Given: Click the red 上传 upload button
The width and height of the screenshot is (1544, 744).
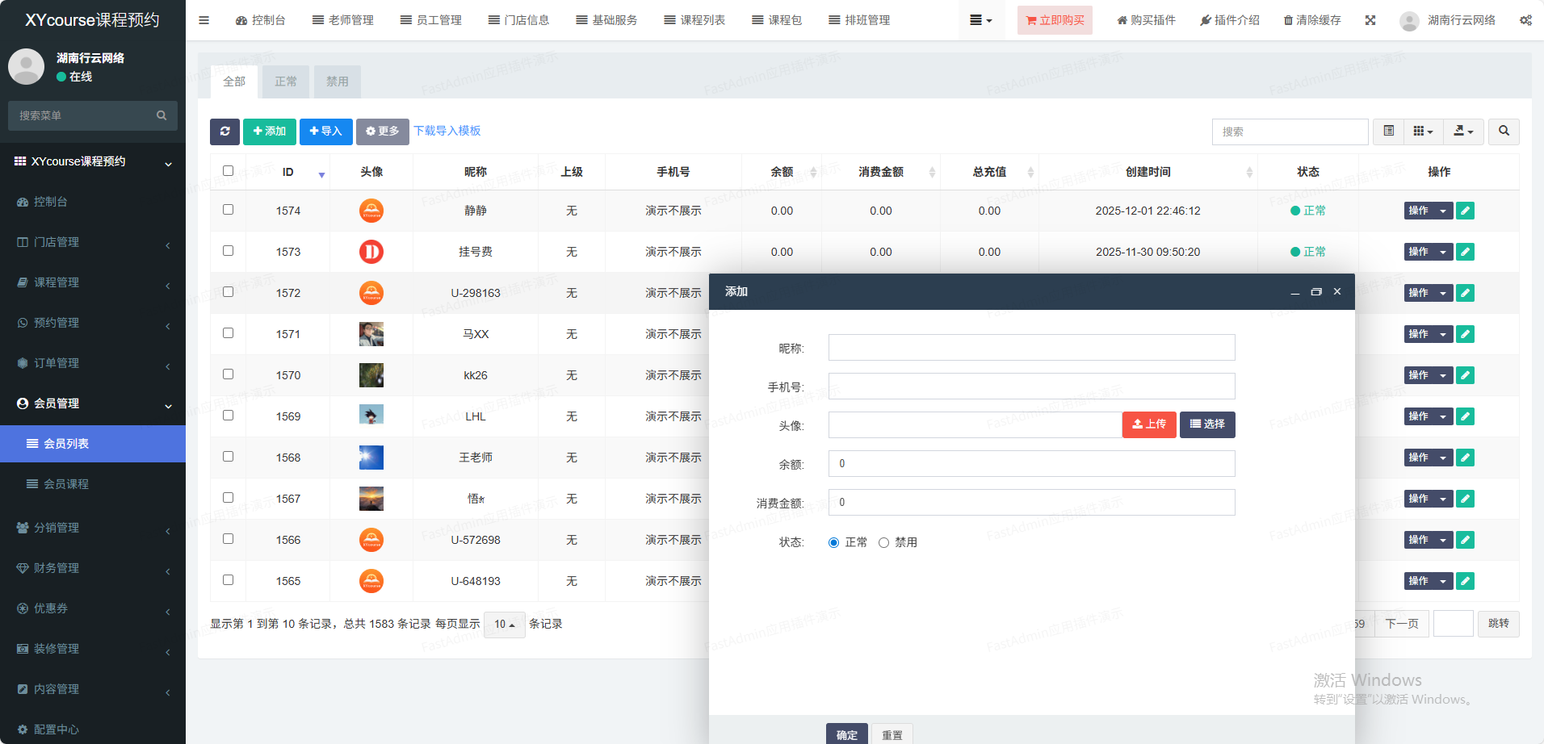Looking at the screenshot, I should (x=1148, y=424).
